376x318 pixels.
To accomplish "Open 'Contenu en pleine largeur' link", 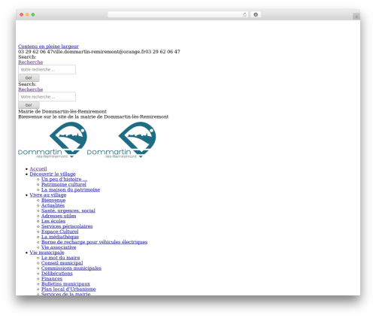I will tap(48, 47).
